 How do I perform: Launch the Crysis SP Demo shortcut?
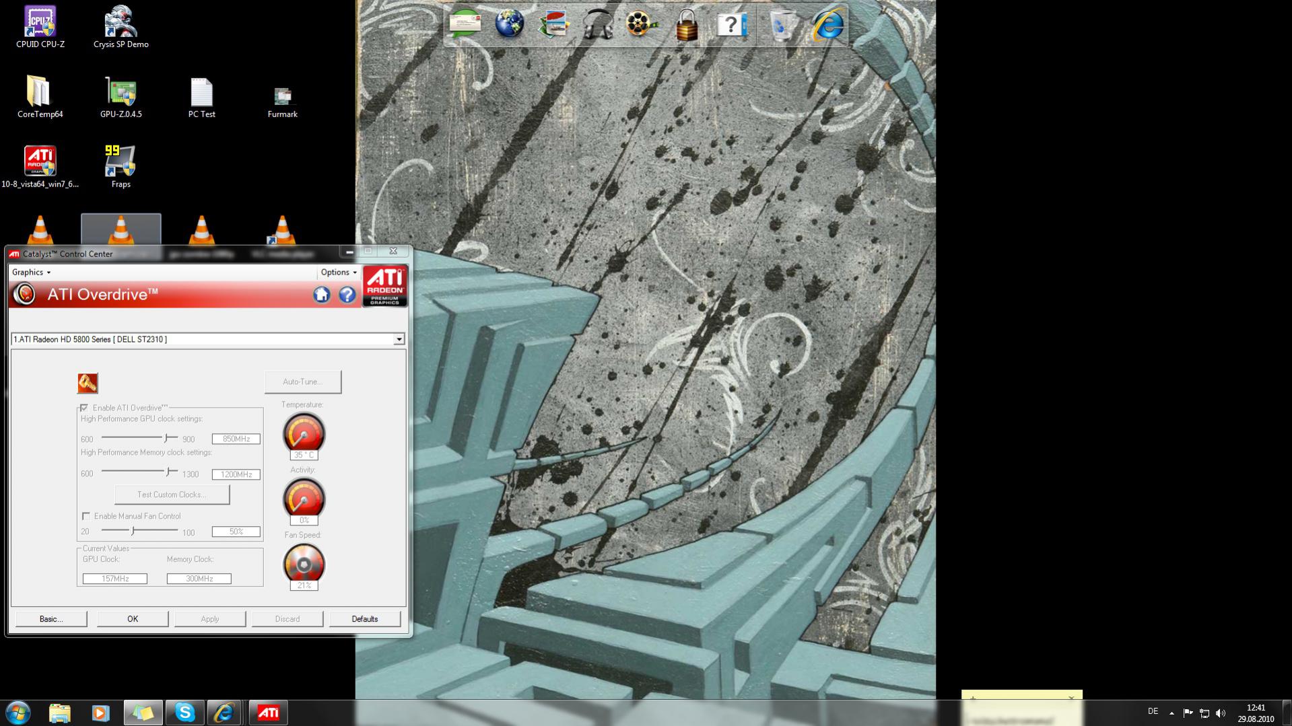[121, 27]
